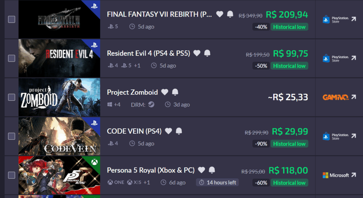Open the Resident Evil 4 game title link

click(x=149, y=53)
